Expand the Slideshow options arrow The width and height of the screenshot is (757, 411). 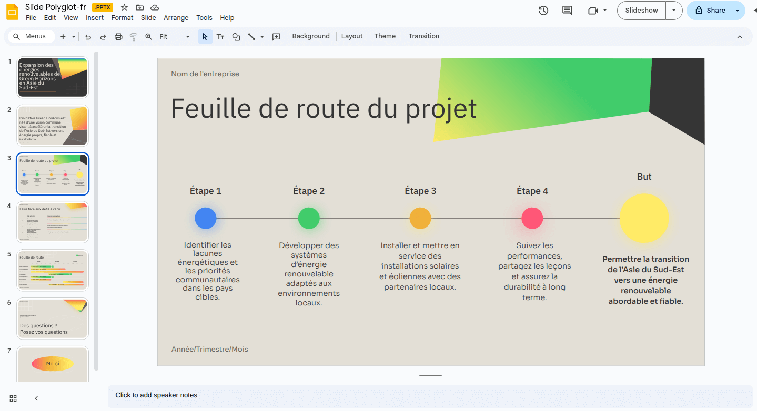pos(674,11)
